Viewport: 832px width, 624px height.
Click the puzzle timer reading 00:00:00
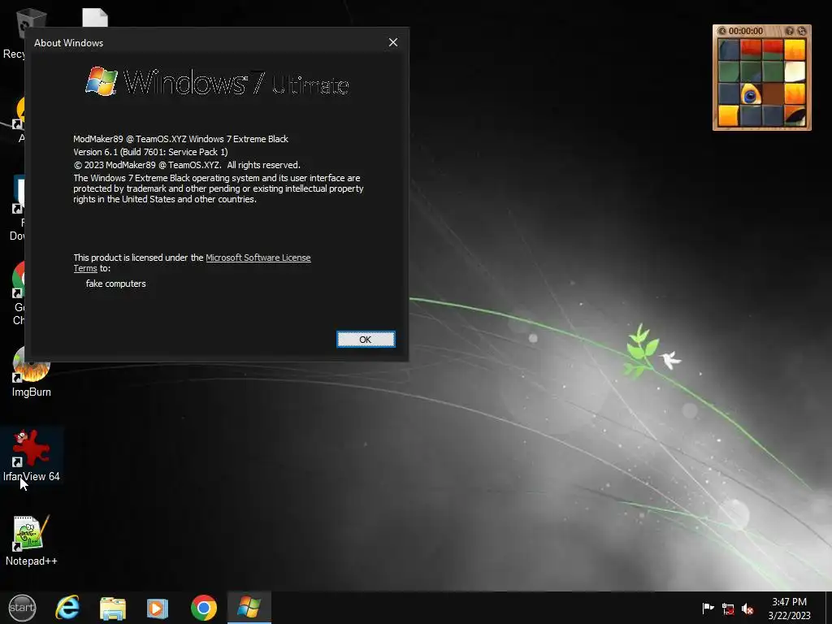pos(746,31)
